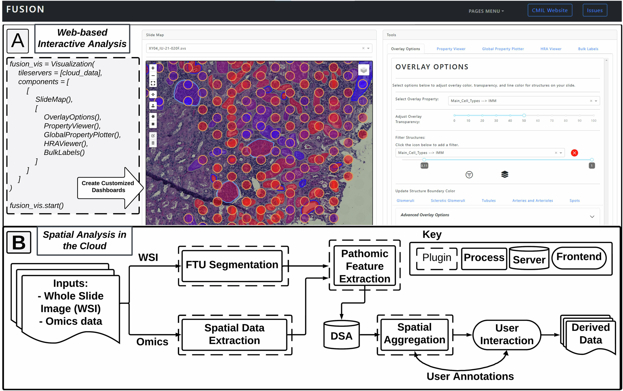The height and width of the screenshot is (391, 623).
Task: Click the move marker icon
Action: pyautogui.click(x=153, y=94)
